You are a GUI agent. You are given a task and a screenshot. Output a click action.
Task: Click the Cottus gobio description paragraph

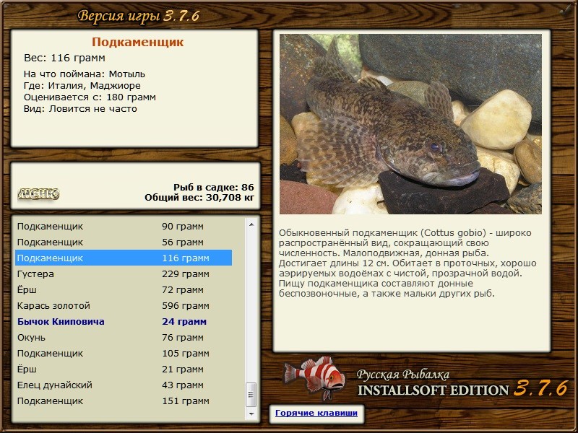(x=407, y=263)
